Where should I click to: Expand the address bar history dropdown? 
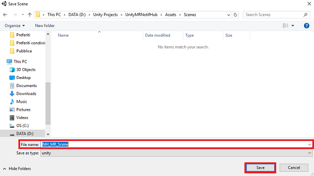click(229, 15)
